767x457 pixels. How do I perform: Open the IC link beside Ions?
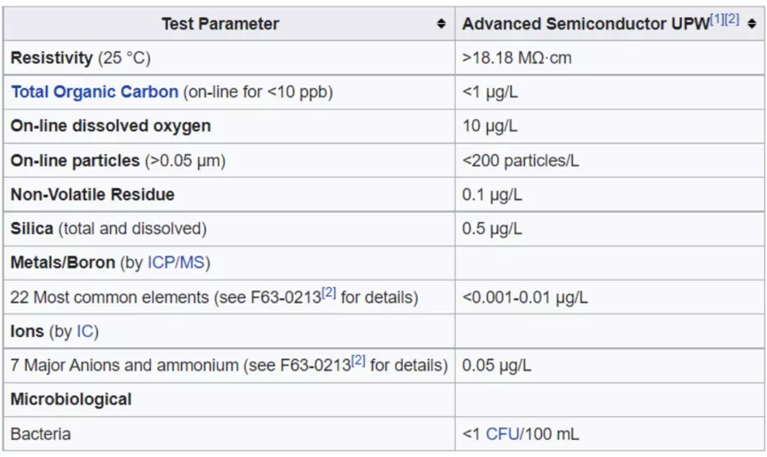[x=85, y=331]
